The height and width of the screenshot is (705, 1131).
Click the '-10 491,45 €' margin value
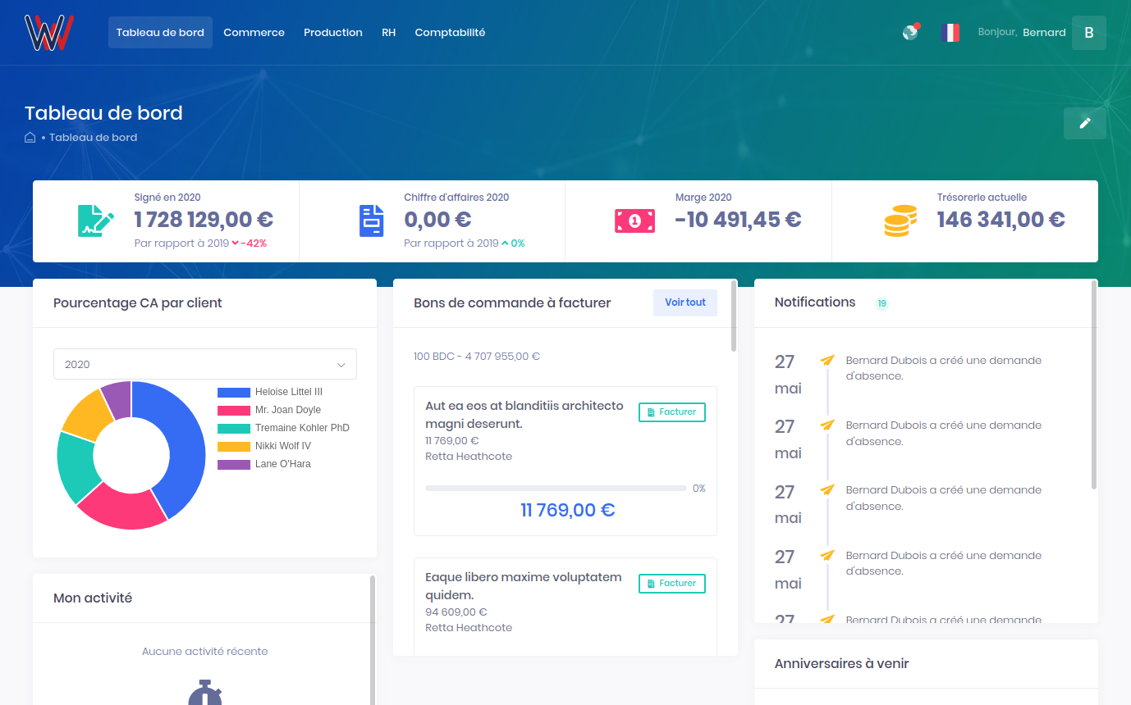(738, 220)
